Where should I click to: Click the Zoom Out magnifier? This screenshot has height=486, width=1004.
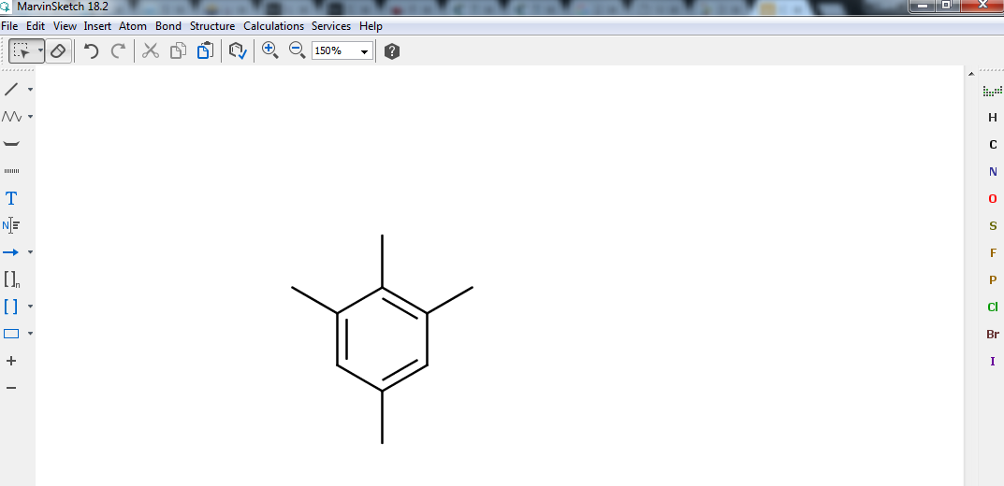coord(297,51)
